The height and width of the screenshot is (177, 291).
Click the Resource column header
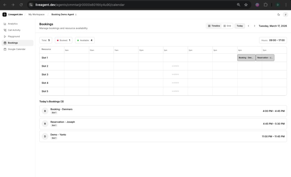[x=46, y=49]
